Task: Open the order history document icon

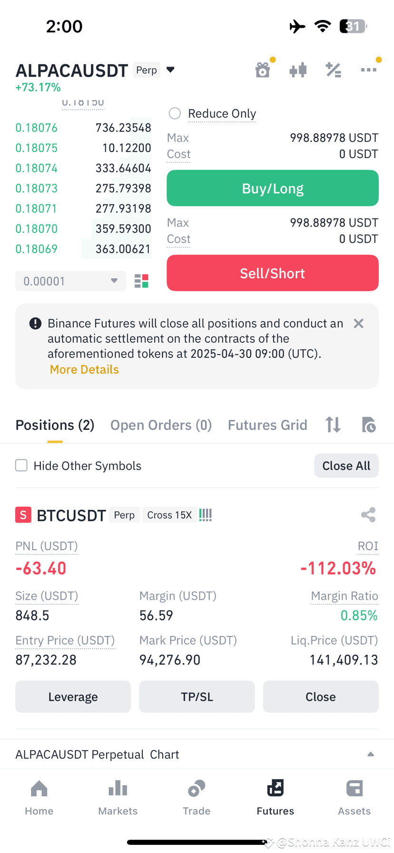Action: coord(369,424)
